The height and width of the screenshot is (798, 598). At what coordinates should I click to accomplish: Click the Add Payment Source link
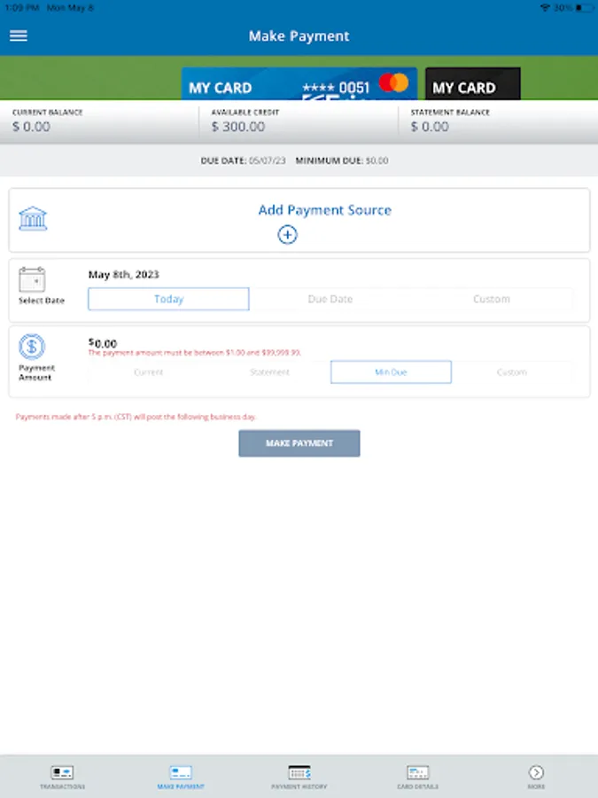click(x=325, y=210)
